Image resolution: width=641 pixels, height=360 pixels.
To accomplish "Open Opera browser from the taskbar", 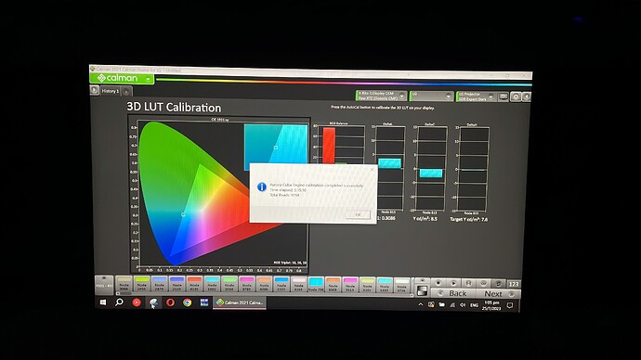I will tap(170, 302).
